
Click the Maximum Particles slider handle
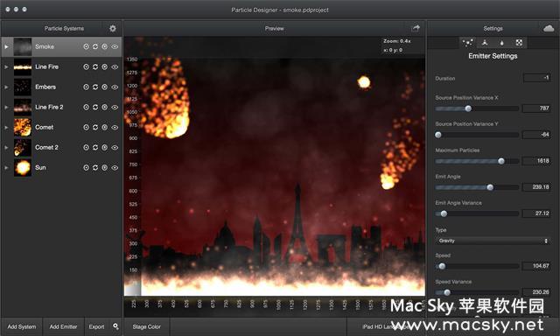(501, 161)
